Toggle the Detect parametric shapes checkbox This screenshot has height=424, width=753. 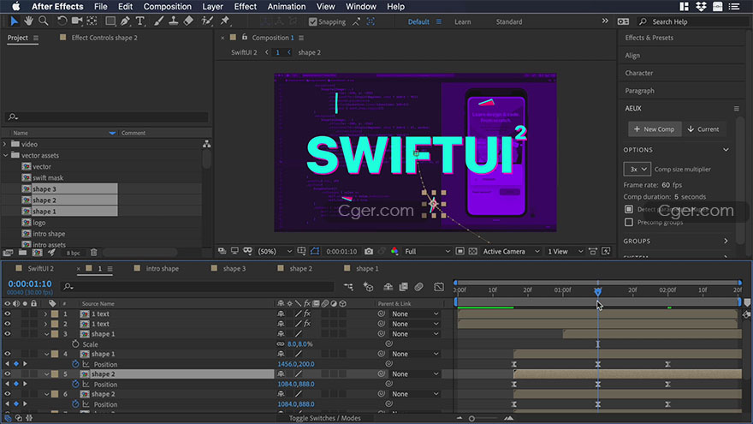[629, 209]
